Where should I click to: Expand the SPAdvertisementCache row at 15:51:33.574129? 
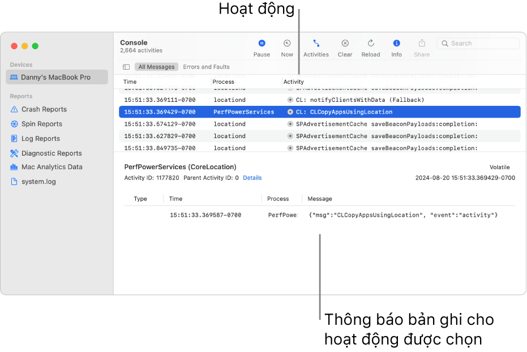(x=290, y=124)
